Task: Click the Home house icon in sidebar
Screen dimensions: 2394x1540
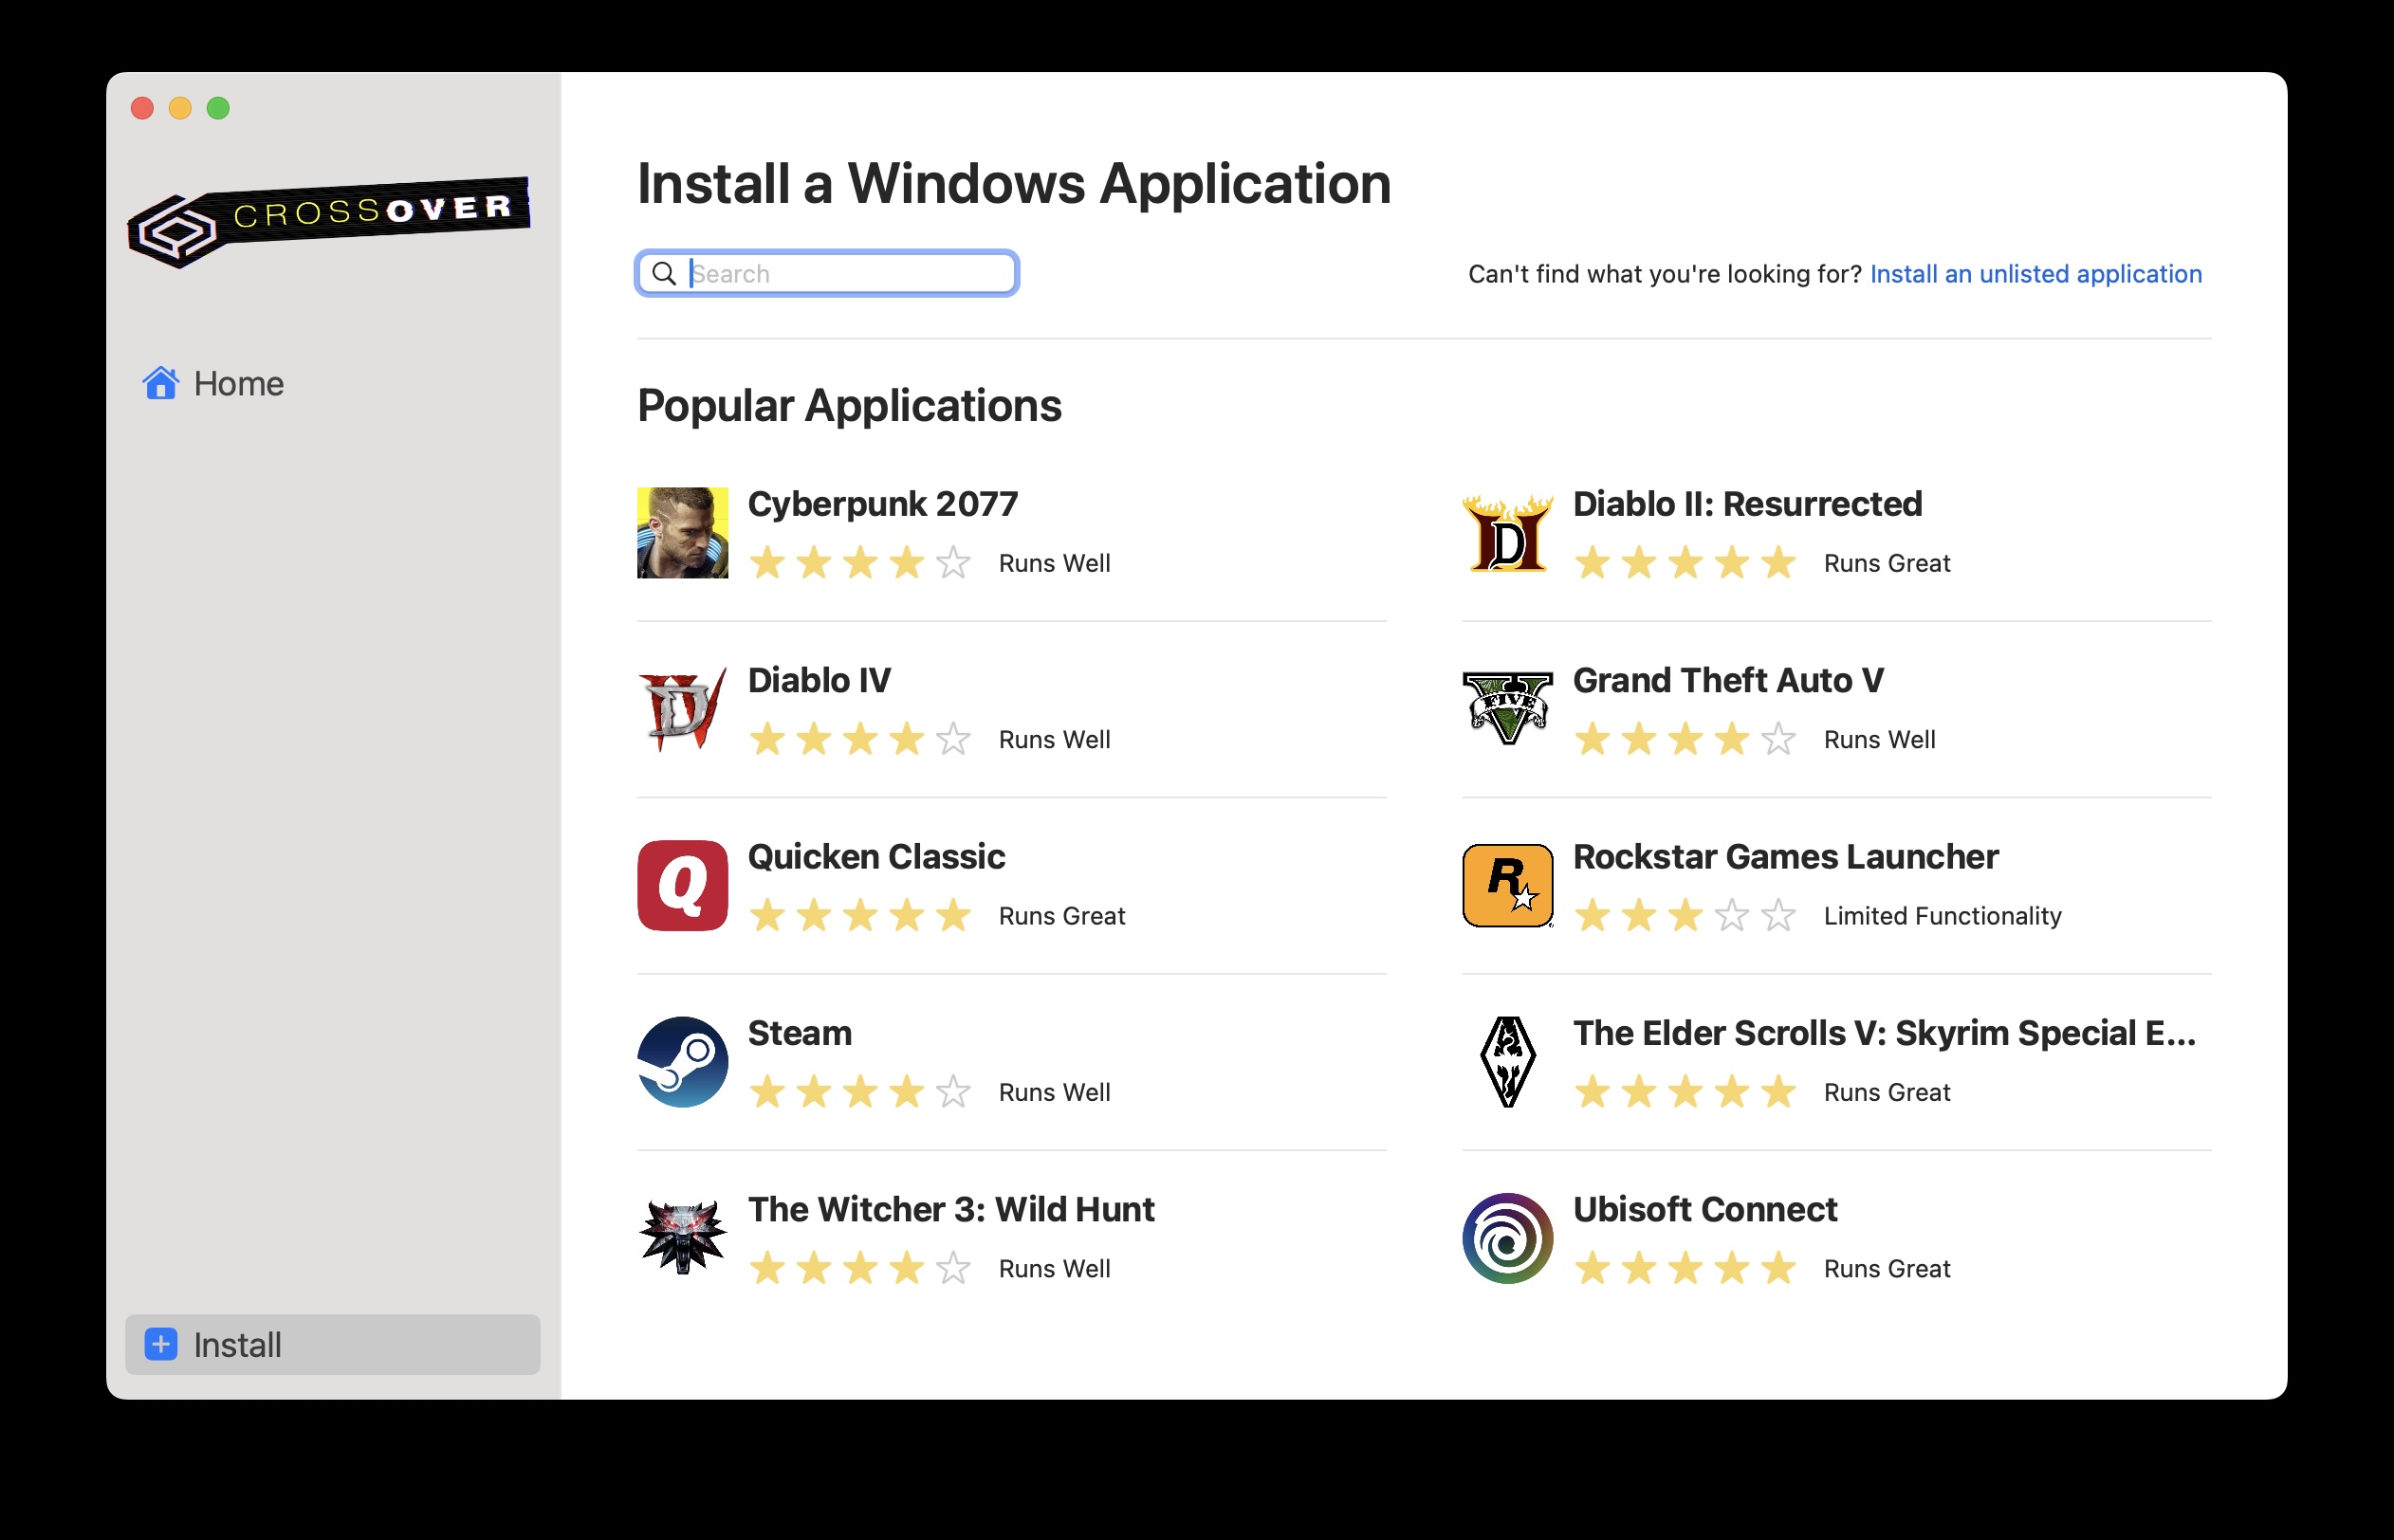Action: 160,383
